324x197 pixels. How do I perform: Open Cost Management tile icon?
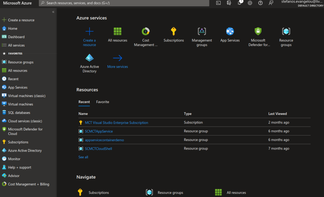point(146,31)
